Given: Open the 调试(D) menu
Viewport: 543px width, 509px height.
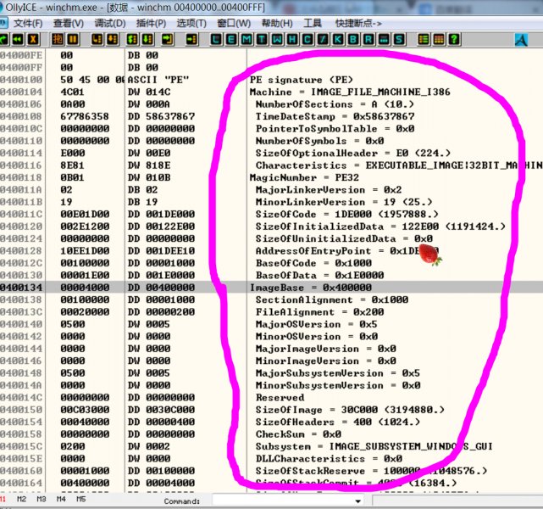Looking at the screenshot, I should click(110, 23).
